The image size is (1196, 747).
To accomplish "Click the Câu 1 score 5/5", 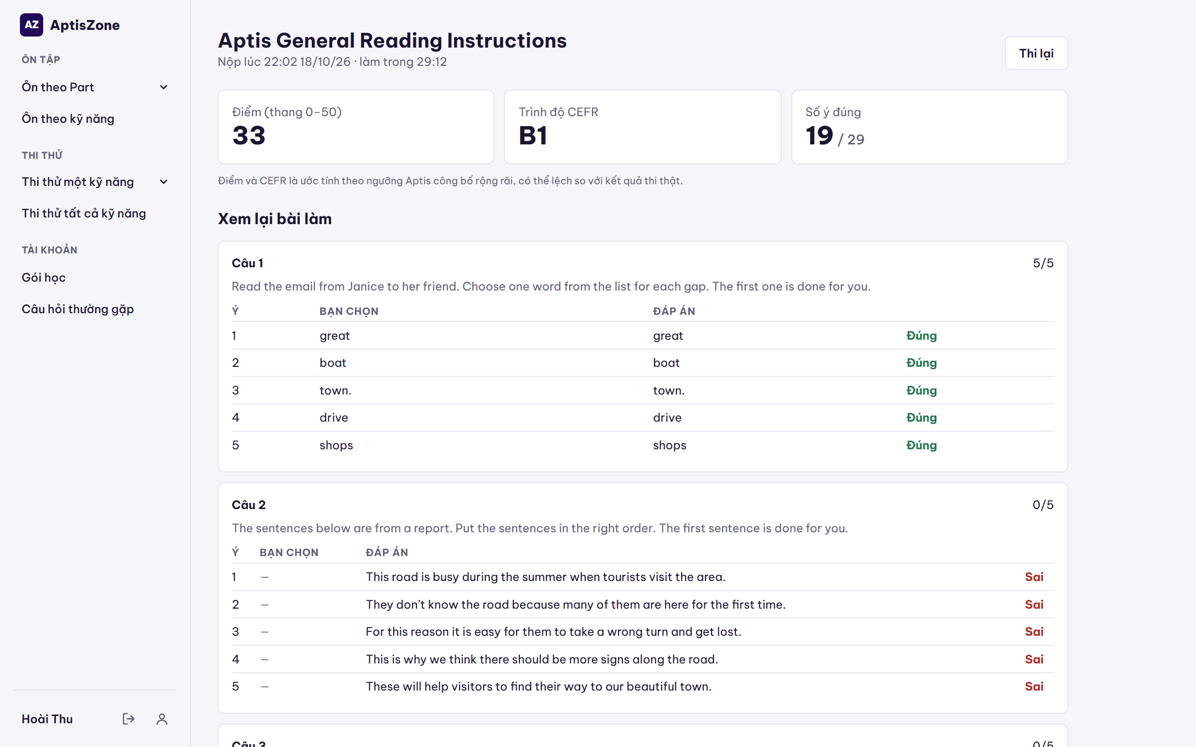I will click(1043, 263).
